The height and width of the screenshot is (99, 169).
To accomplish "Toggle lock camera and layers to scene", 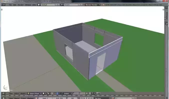I will (x=87, y=93).
